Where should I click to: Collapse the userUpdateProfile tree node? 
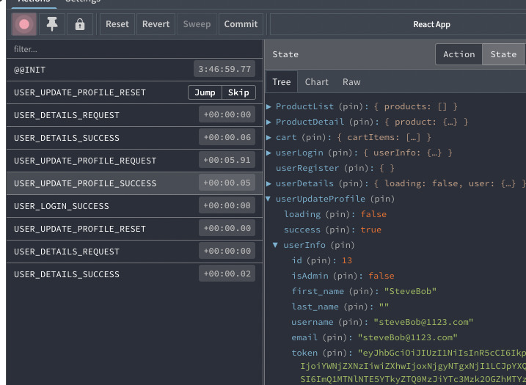coord(269,199)
